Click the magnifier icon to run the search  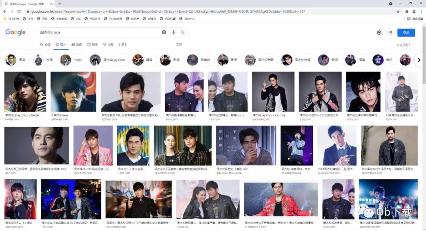(183, 32)
